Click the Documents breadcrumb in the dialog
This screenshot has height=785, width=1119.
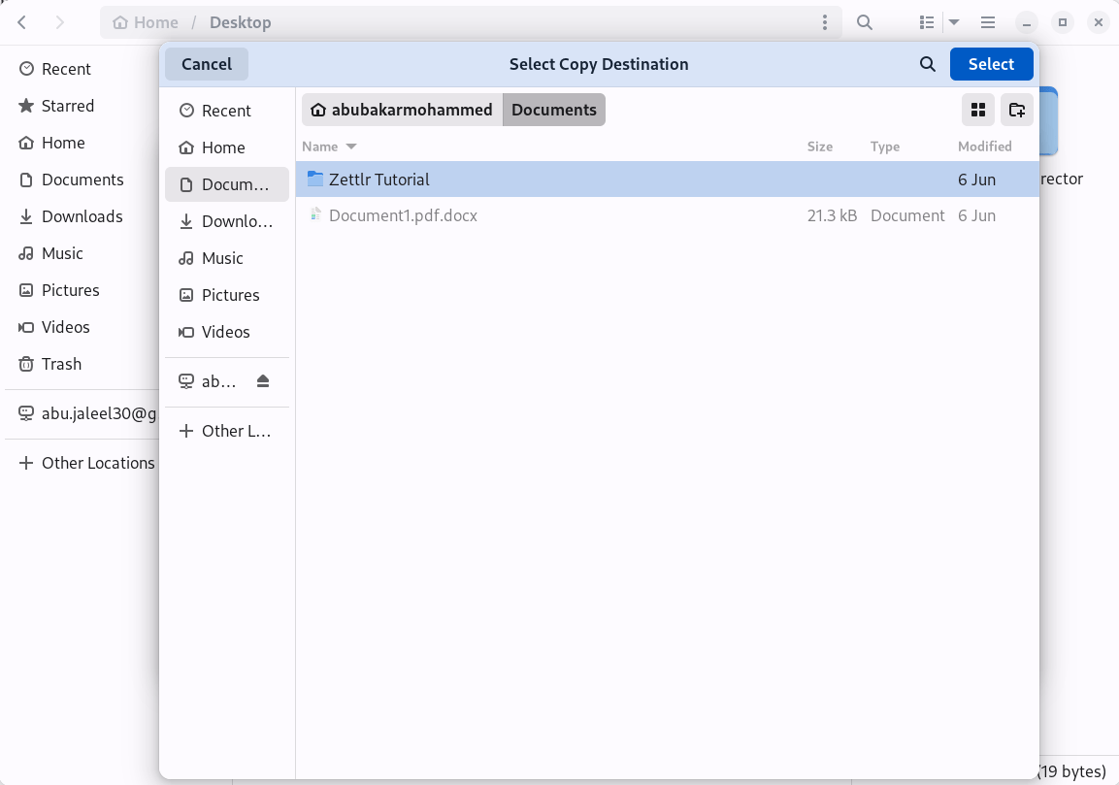553,110
